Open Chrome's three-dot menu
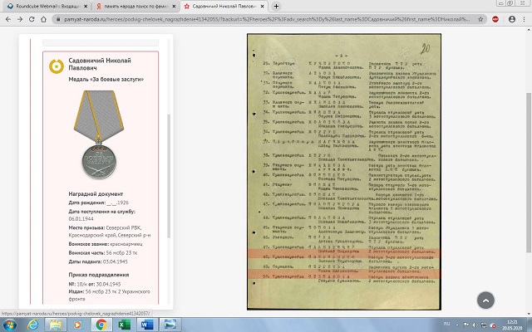 (525, 19)
